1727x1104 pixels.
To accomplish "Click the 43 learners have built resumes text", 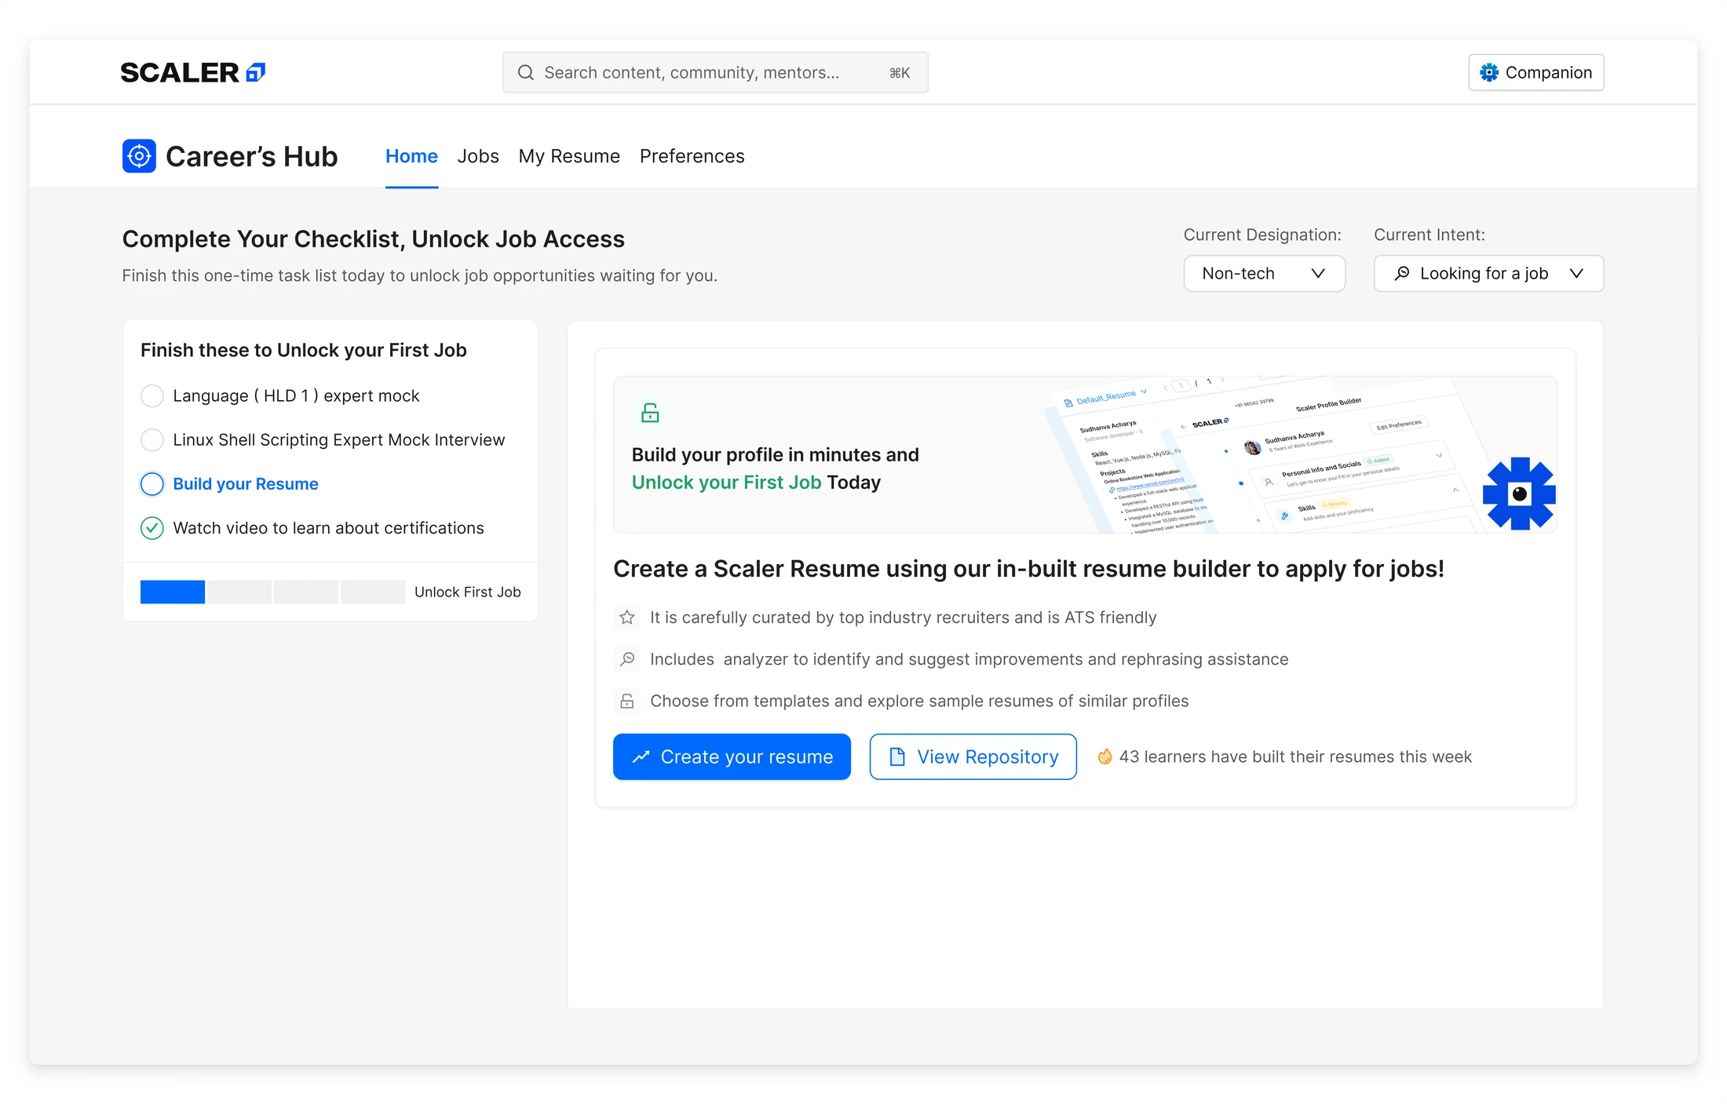I will pos(1295,756).
